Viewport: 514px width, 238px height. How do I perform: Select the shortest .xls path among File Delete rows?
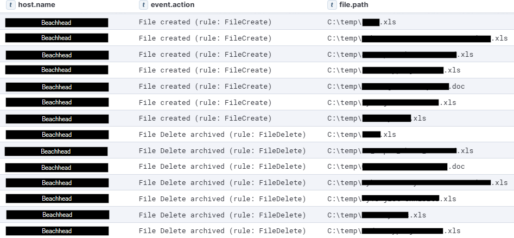tap(361, 135)
